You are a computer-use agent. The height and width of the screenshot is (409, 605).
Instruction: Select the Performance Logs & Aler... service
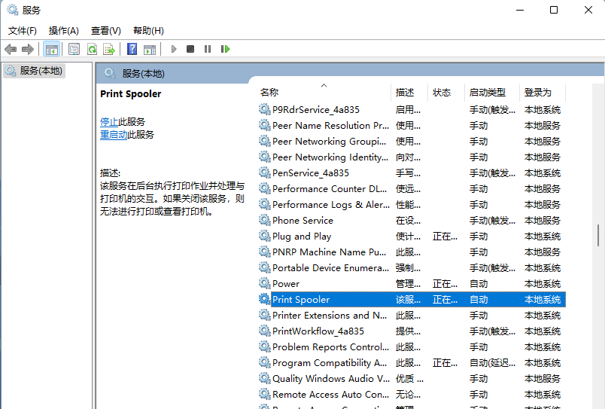pos(412,205)
